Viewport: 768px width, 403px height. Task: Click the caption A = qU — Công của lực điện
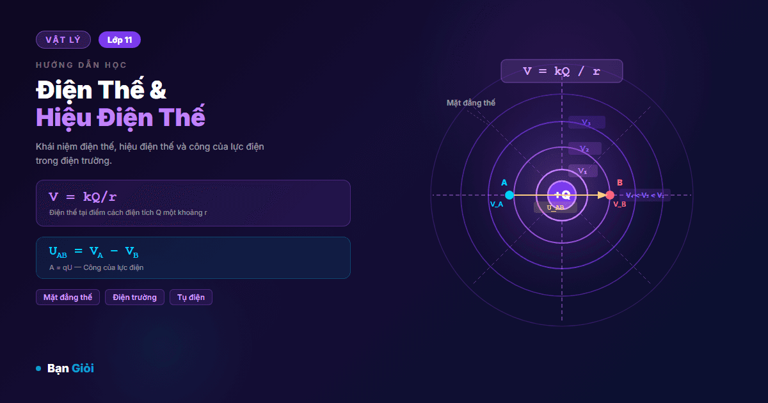(x=97, y=267)
